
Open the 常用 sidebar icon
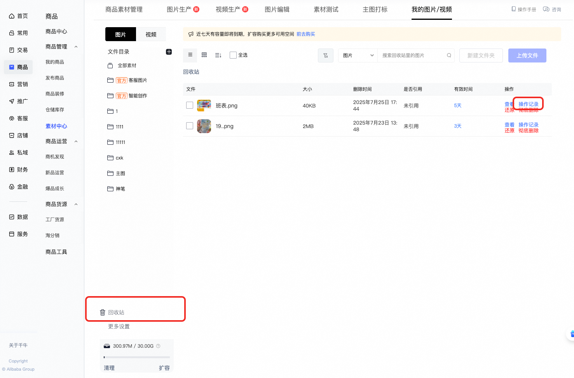coord(12,33)
